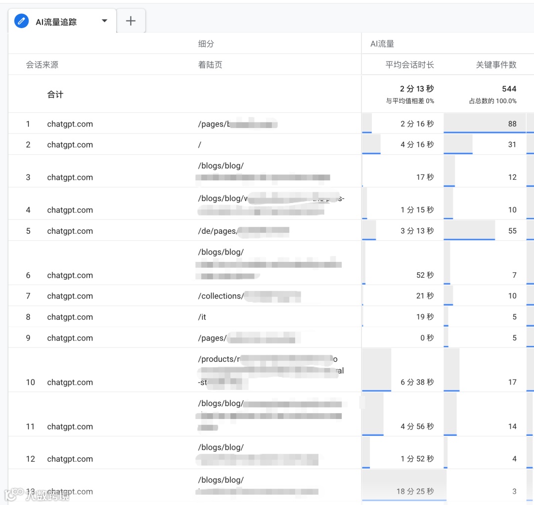
Task: Click row 6 duration 52 秒
Action: tap(425, 275)
